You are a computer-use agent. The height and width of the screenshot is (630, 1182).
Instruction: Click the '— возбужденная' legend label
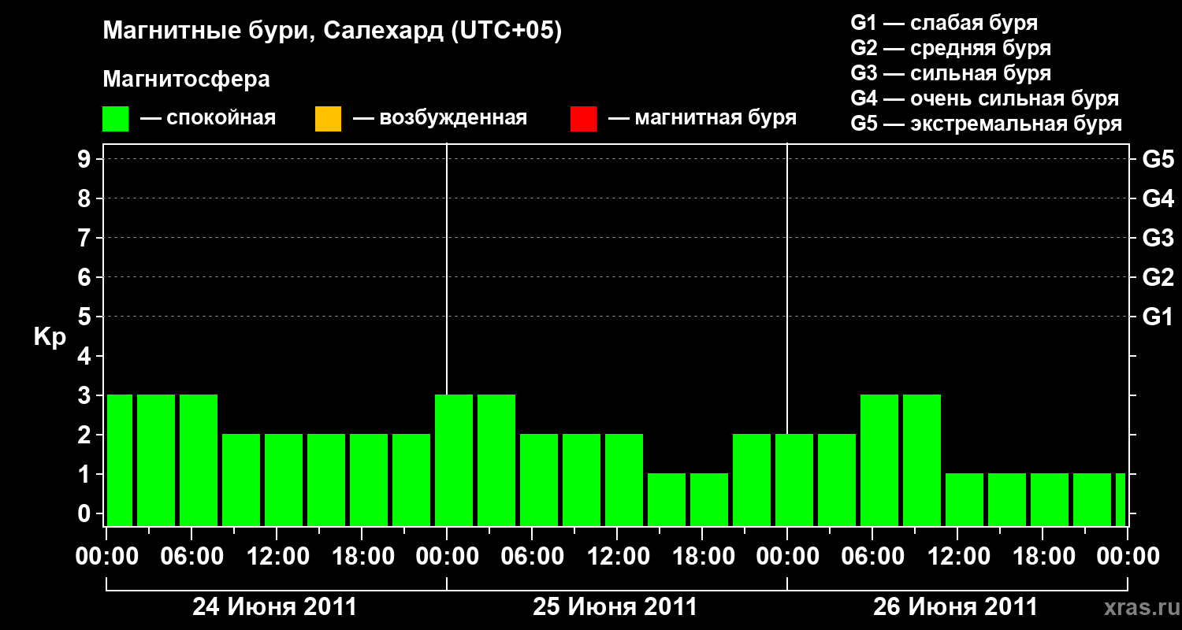point(440,118)
